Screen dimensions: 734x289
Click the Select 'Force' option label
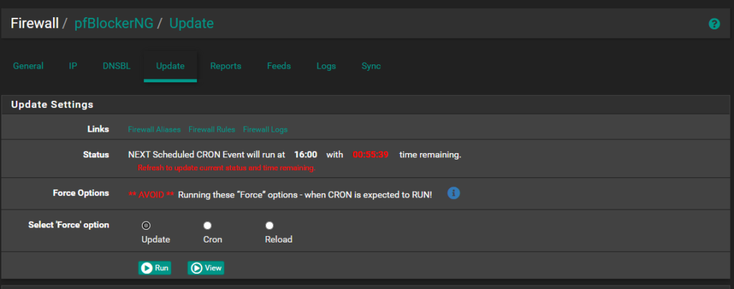[69, 225]
